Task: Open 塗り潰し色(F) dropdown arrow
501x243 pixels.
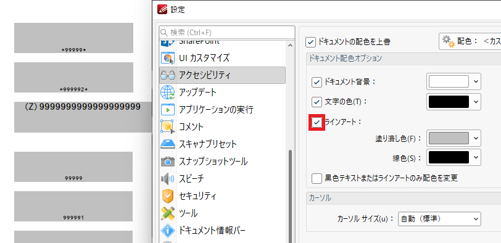Action: tap(476, 138)
